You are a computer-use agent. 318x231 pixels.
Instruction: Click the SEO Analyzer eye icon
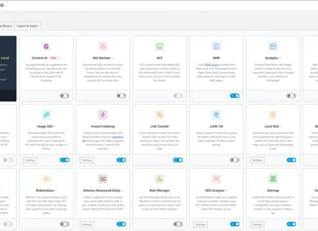pos(216,179)
